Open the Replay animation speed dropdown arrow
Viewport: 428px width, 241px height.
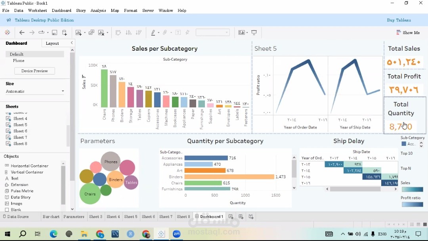48,33
